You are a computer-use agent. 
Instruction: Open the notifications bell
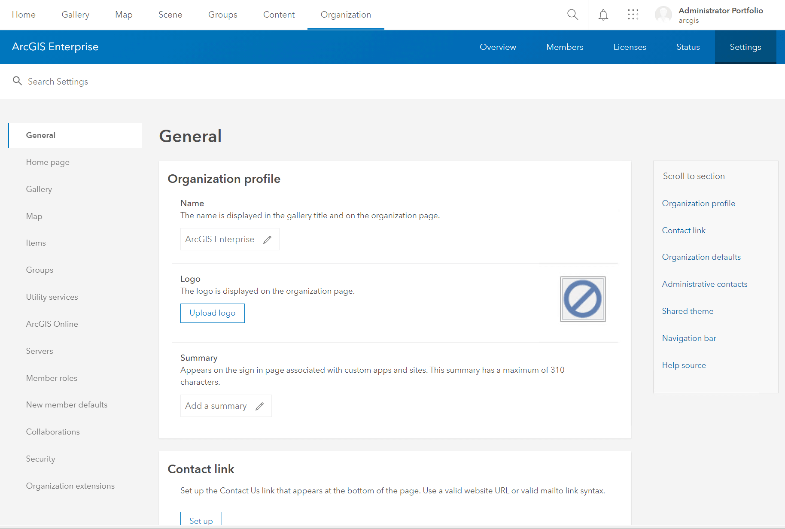(603, 15)
